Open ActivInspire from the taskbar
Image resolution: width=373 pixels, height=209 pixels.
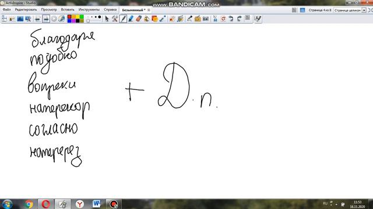[63, 204]
